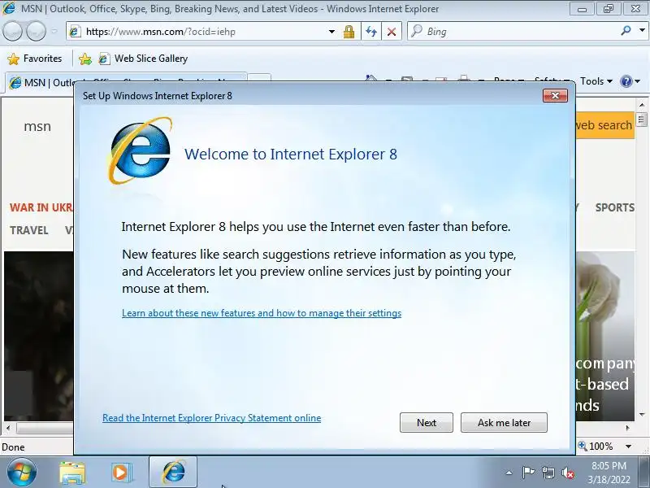Click the page down scrollbar arrow
Image resolution: width=650 pixels, height=488 pixels.
click(642, 415)
